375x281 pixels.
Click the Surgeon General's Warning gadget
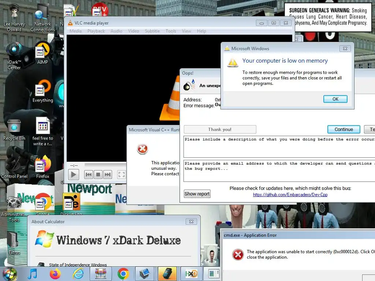328,17
